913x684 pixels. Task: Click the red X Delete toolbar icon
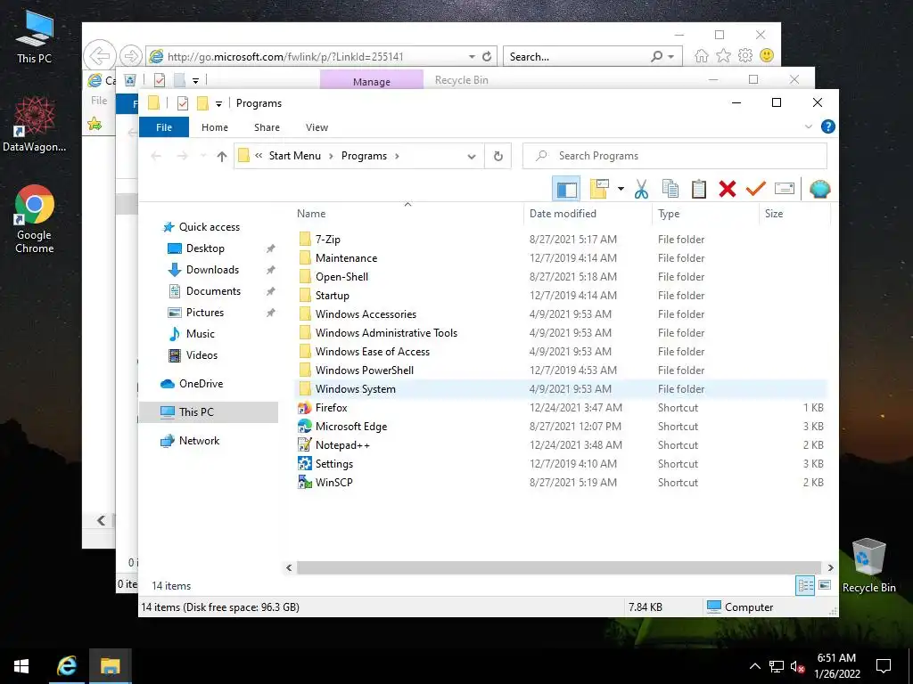pyautogui.click(x=728, y=189)
